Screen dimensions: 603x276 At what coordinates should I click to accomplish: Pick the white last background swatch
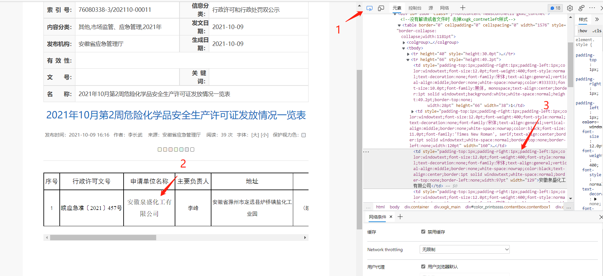[x=192, y=149]
